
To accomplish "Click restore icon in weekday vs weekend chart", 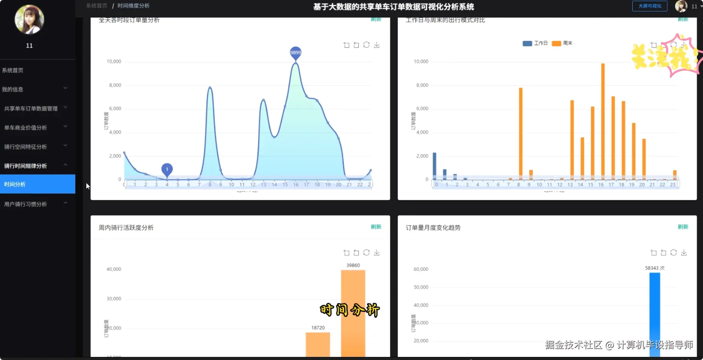I will [674, 45].
